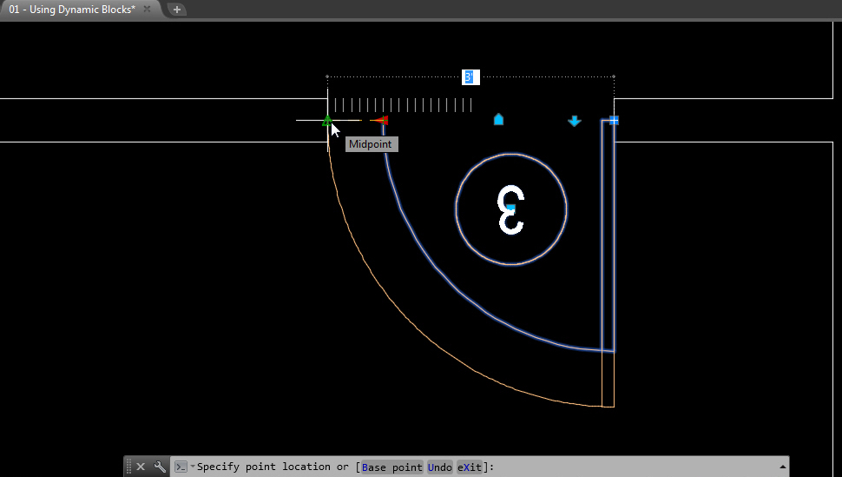Click the circle with the number 3 tag

point(511,209)
